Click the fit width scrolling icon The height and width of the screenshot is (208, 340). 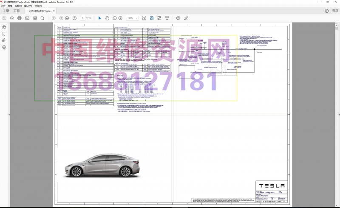click(144, 18)
